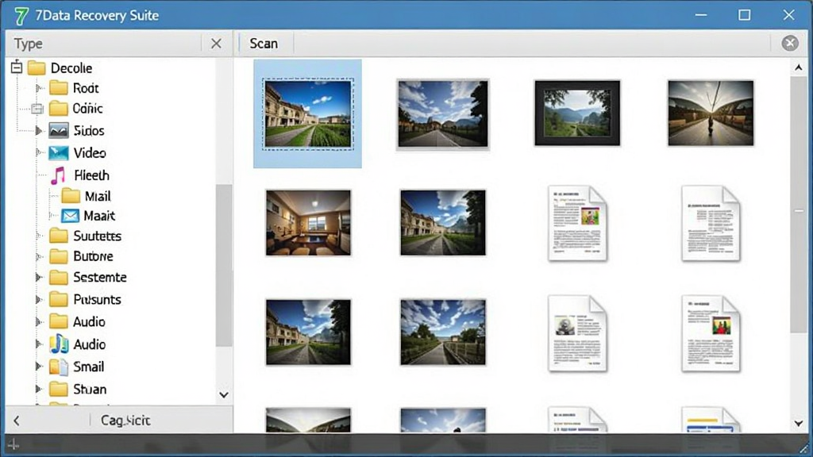The height and width of the screenshot is (457, 813).
Task: Expand the Video node
Action: point(38,152)
